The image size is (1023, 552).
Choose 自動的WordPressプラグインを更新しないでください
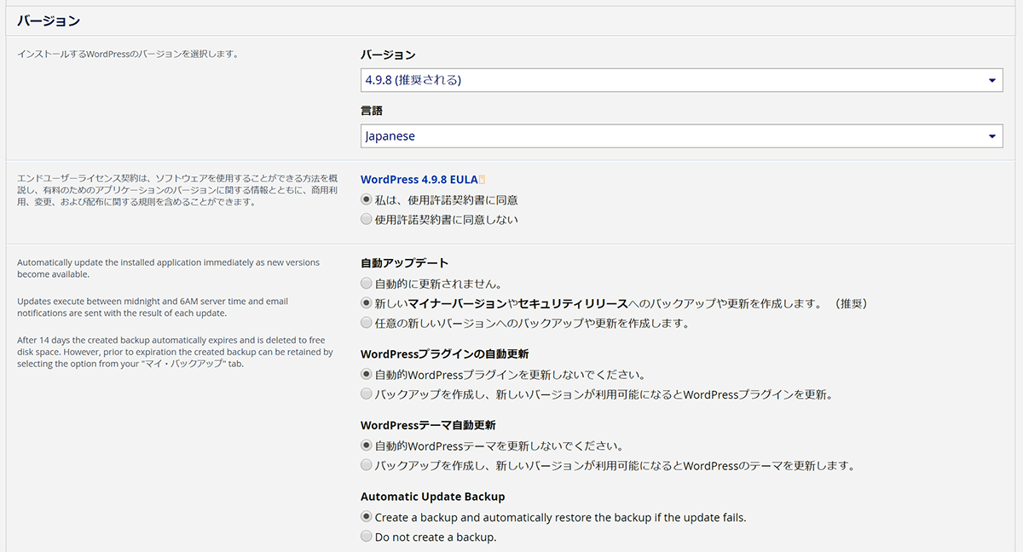tap(367, 374)
